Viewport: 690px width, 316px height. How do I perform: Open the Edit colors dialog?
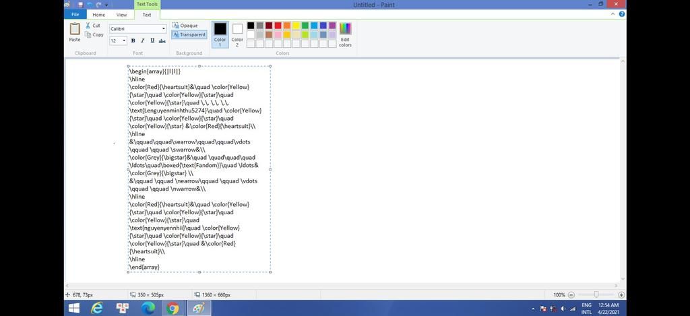(345, 35)
